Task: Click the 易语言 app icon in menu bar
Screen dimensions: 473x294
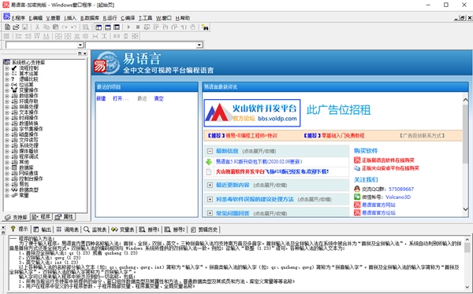Action: tap(6, 17)
